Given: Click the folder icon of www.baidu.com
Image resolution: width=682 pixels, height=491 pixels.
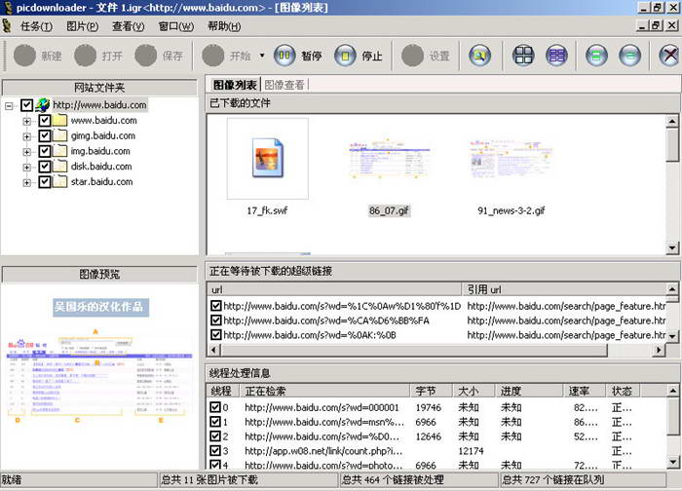Looking at the screenshot, I should (x=59, y=120).
